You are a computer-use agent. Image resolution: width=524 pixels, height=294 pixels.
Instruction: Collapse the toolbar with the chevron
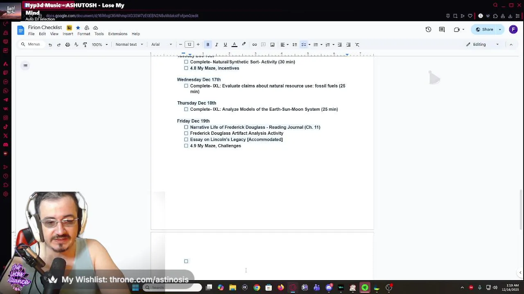point(511,45)
